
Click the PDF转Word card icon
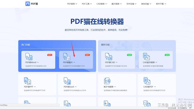tap(29, 56)
